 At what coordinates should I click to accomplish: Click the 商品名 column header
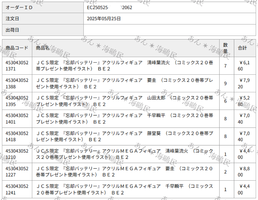click(126, 48)
